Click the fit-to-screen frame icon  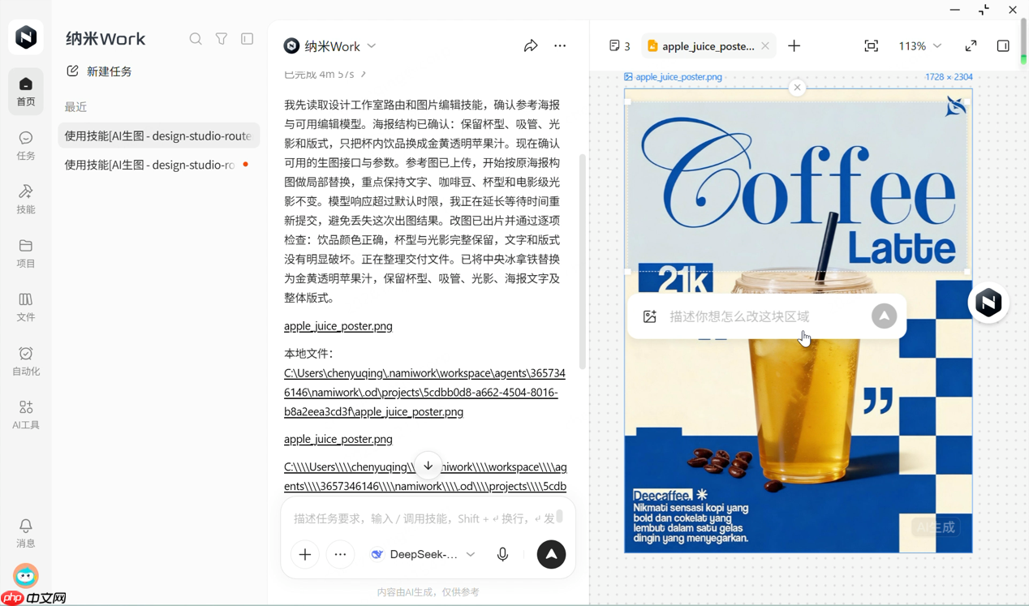[872, 46]
